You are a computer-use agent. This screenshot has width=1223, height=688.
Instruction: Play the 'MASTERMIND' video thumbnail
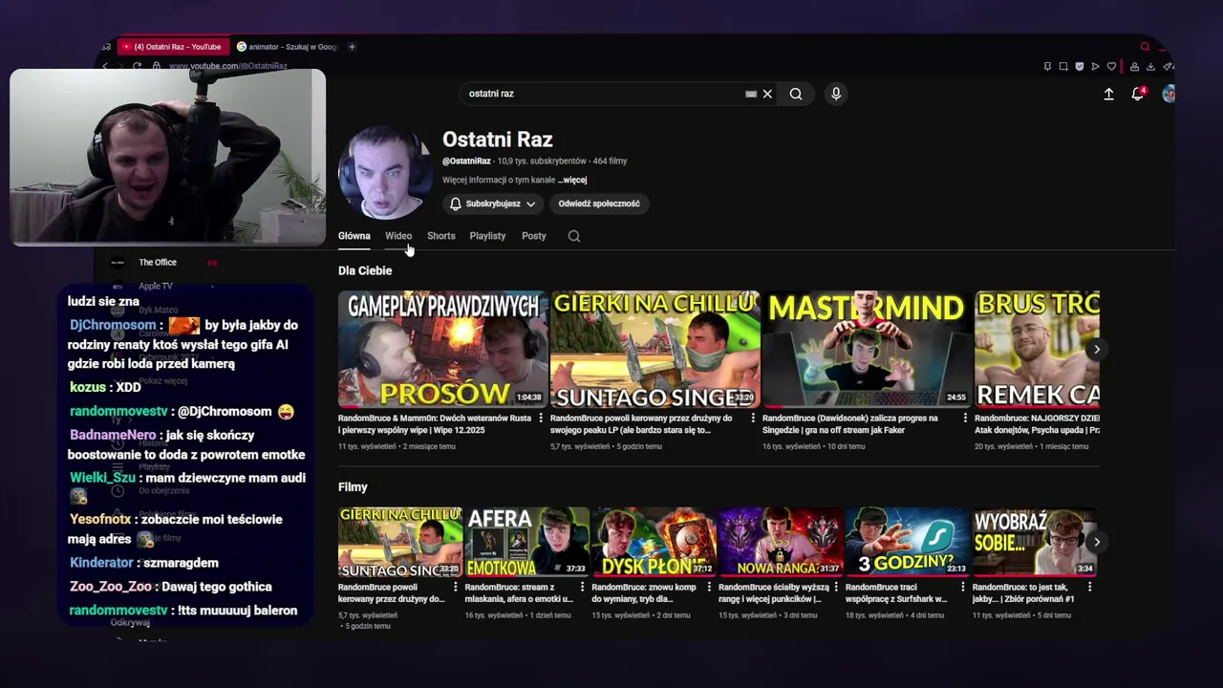point(867,350)
